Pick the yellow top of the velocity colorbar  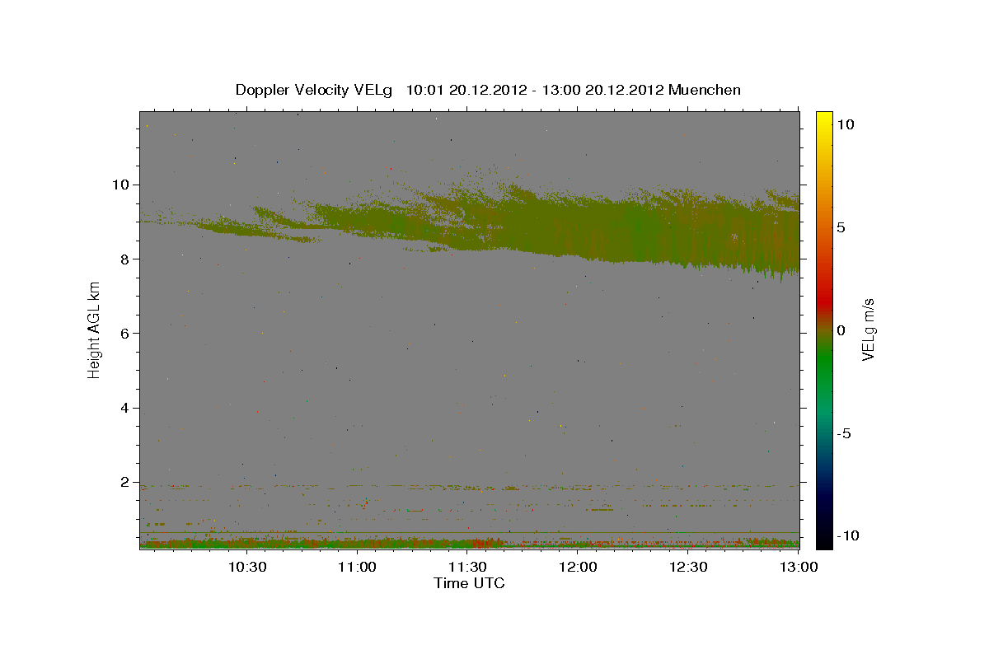[824, 119]
